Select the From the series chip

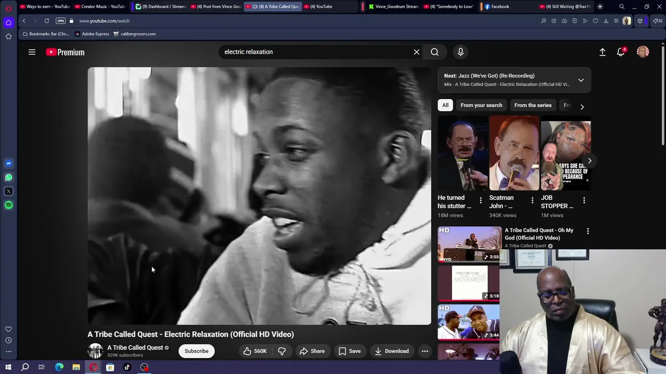533,105
